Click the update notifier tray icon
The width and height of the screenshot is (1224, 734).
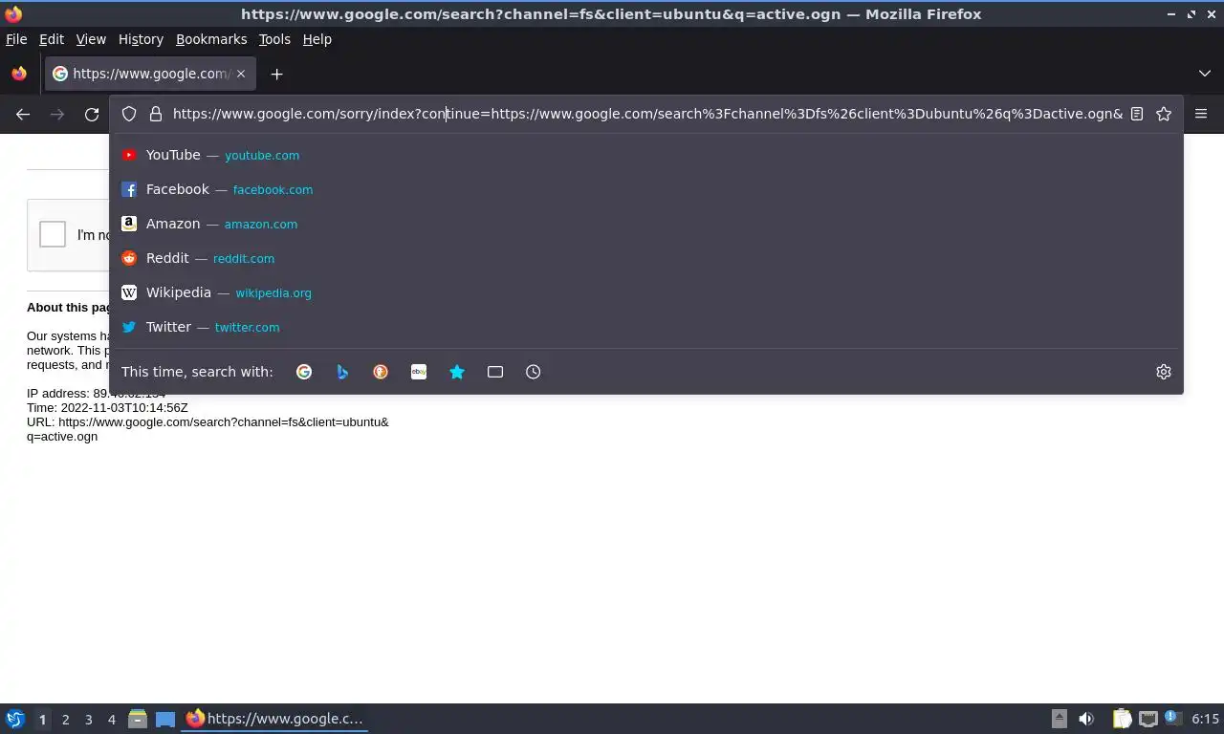(1171, 717)
